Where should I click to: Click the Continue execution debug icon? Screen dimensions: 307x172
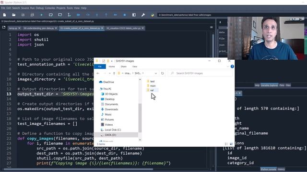point(115,15)
